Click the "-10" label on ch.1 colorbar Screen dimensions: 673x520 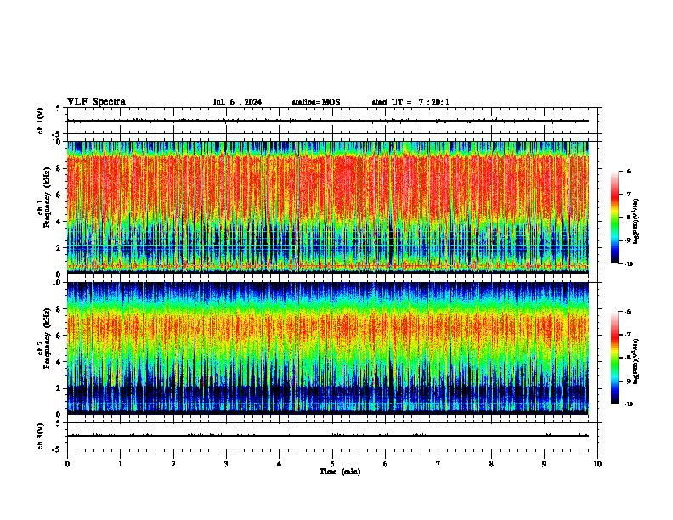coord(628,264)
